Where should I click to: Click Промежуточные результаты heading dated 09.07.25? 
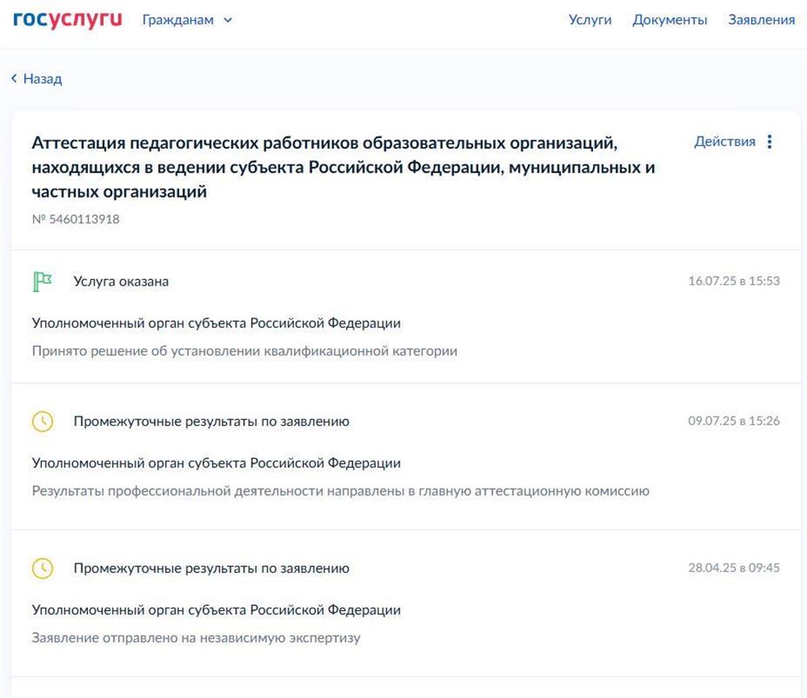211,421
